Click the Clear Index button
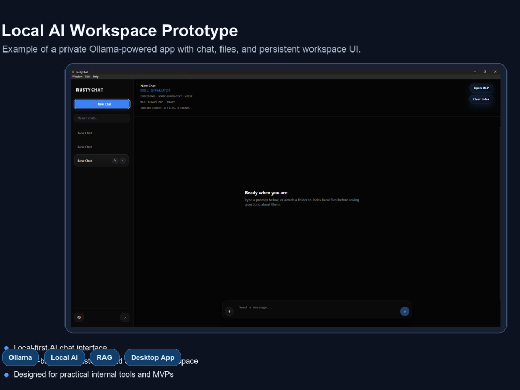Screen dimensions: 520x390 (481, 99)
